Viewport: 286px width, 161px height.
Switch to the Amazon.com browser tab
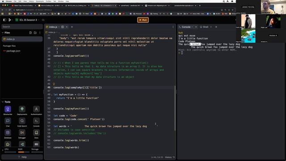(x=157, y=5)
